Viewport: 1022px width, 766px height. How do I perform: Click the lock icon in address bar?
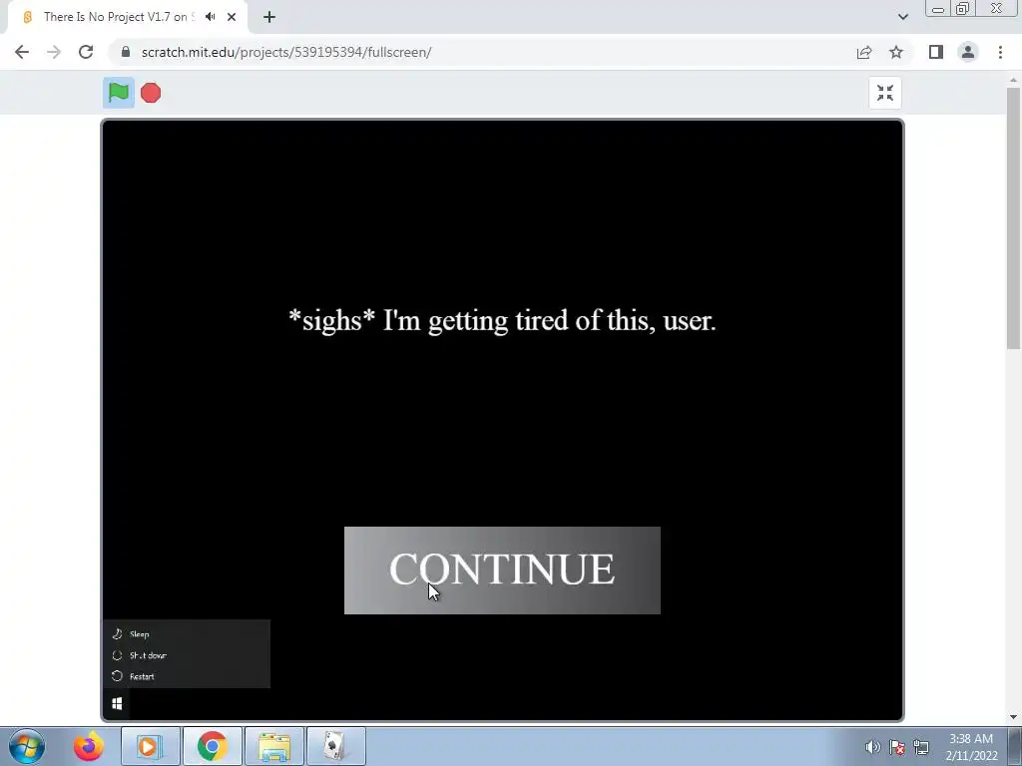coord(126,52)
